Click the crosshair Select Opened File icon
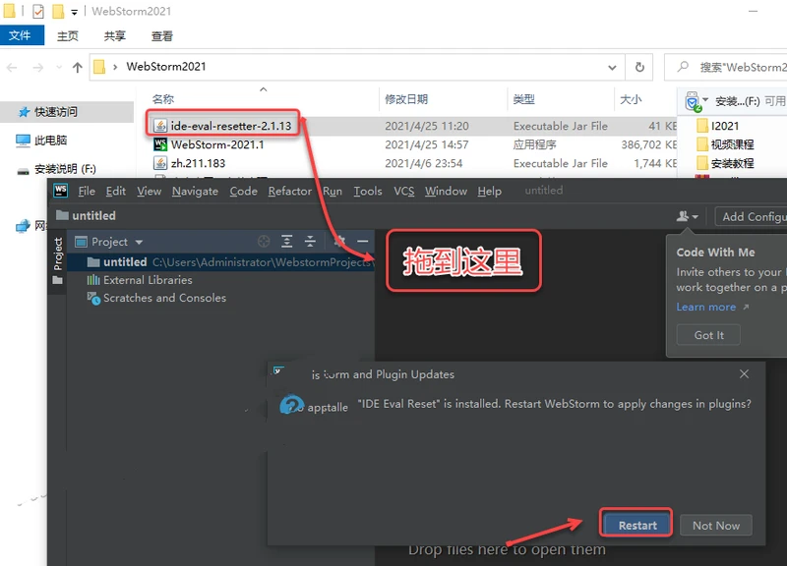Viewport: 787px width, 566px height. pyautogui.click(x=264, y=241)
